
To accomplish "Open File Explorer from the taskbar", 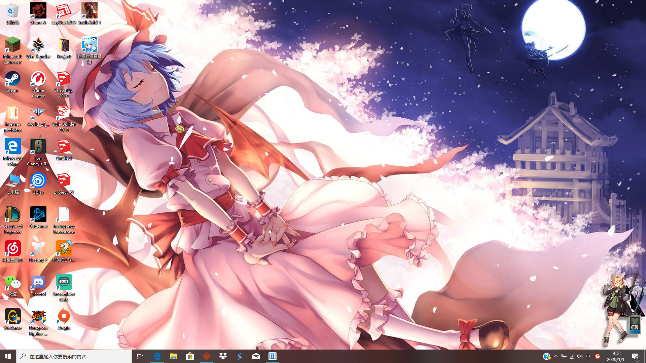I will pos(174,356).
